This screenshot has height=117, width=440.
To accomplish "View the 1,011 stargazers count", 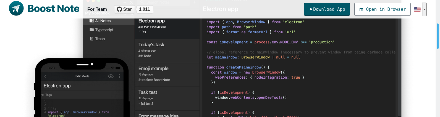I will (145, 9).
